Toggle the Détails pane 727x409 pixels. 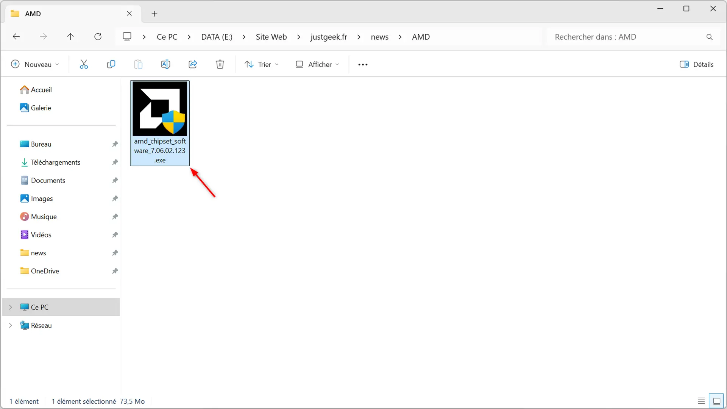[696, 64]
